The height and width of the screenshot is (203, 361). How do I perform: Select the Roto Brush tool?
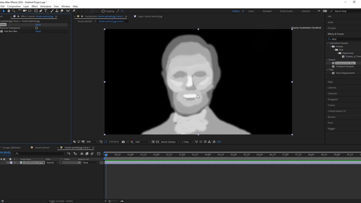point(68,11)
